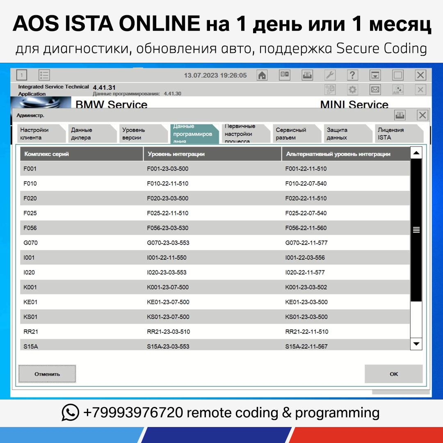Print the Administration dialog via its printer icon

point(400,115)
